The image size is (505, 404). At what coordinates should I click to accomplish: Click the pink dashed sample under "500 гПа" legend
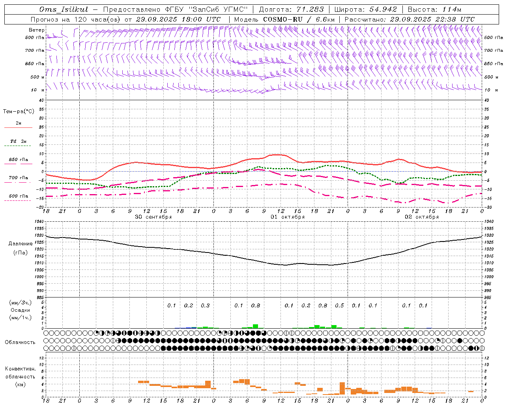tap(17, 200)
